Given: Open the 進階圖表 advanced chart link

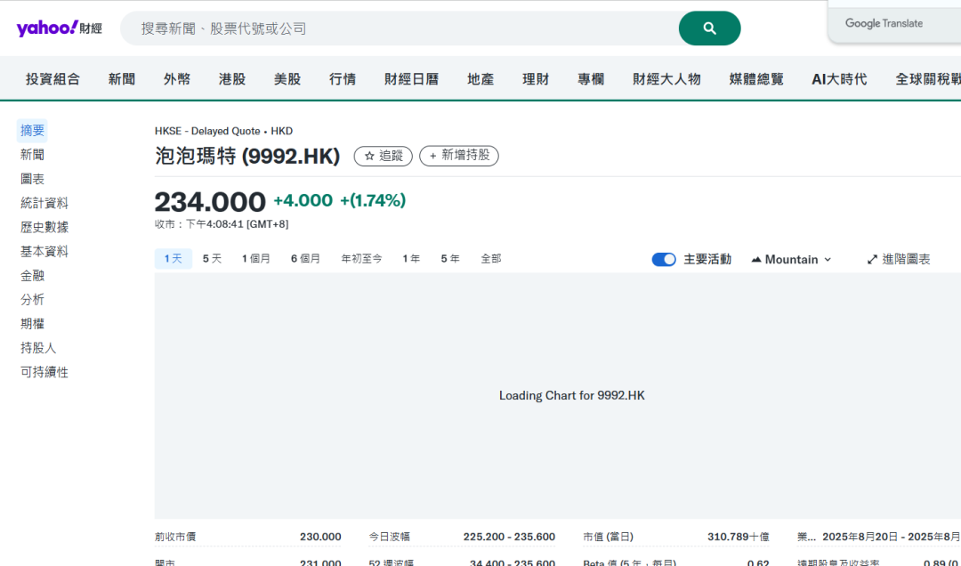Looking at the screenshot, I should (899, 259).
